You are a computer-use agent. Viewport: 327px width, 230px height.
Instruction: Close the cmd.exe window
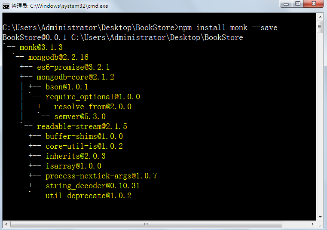pos(314,4)
